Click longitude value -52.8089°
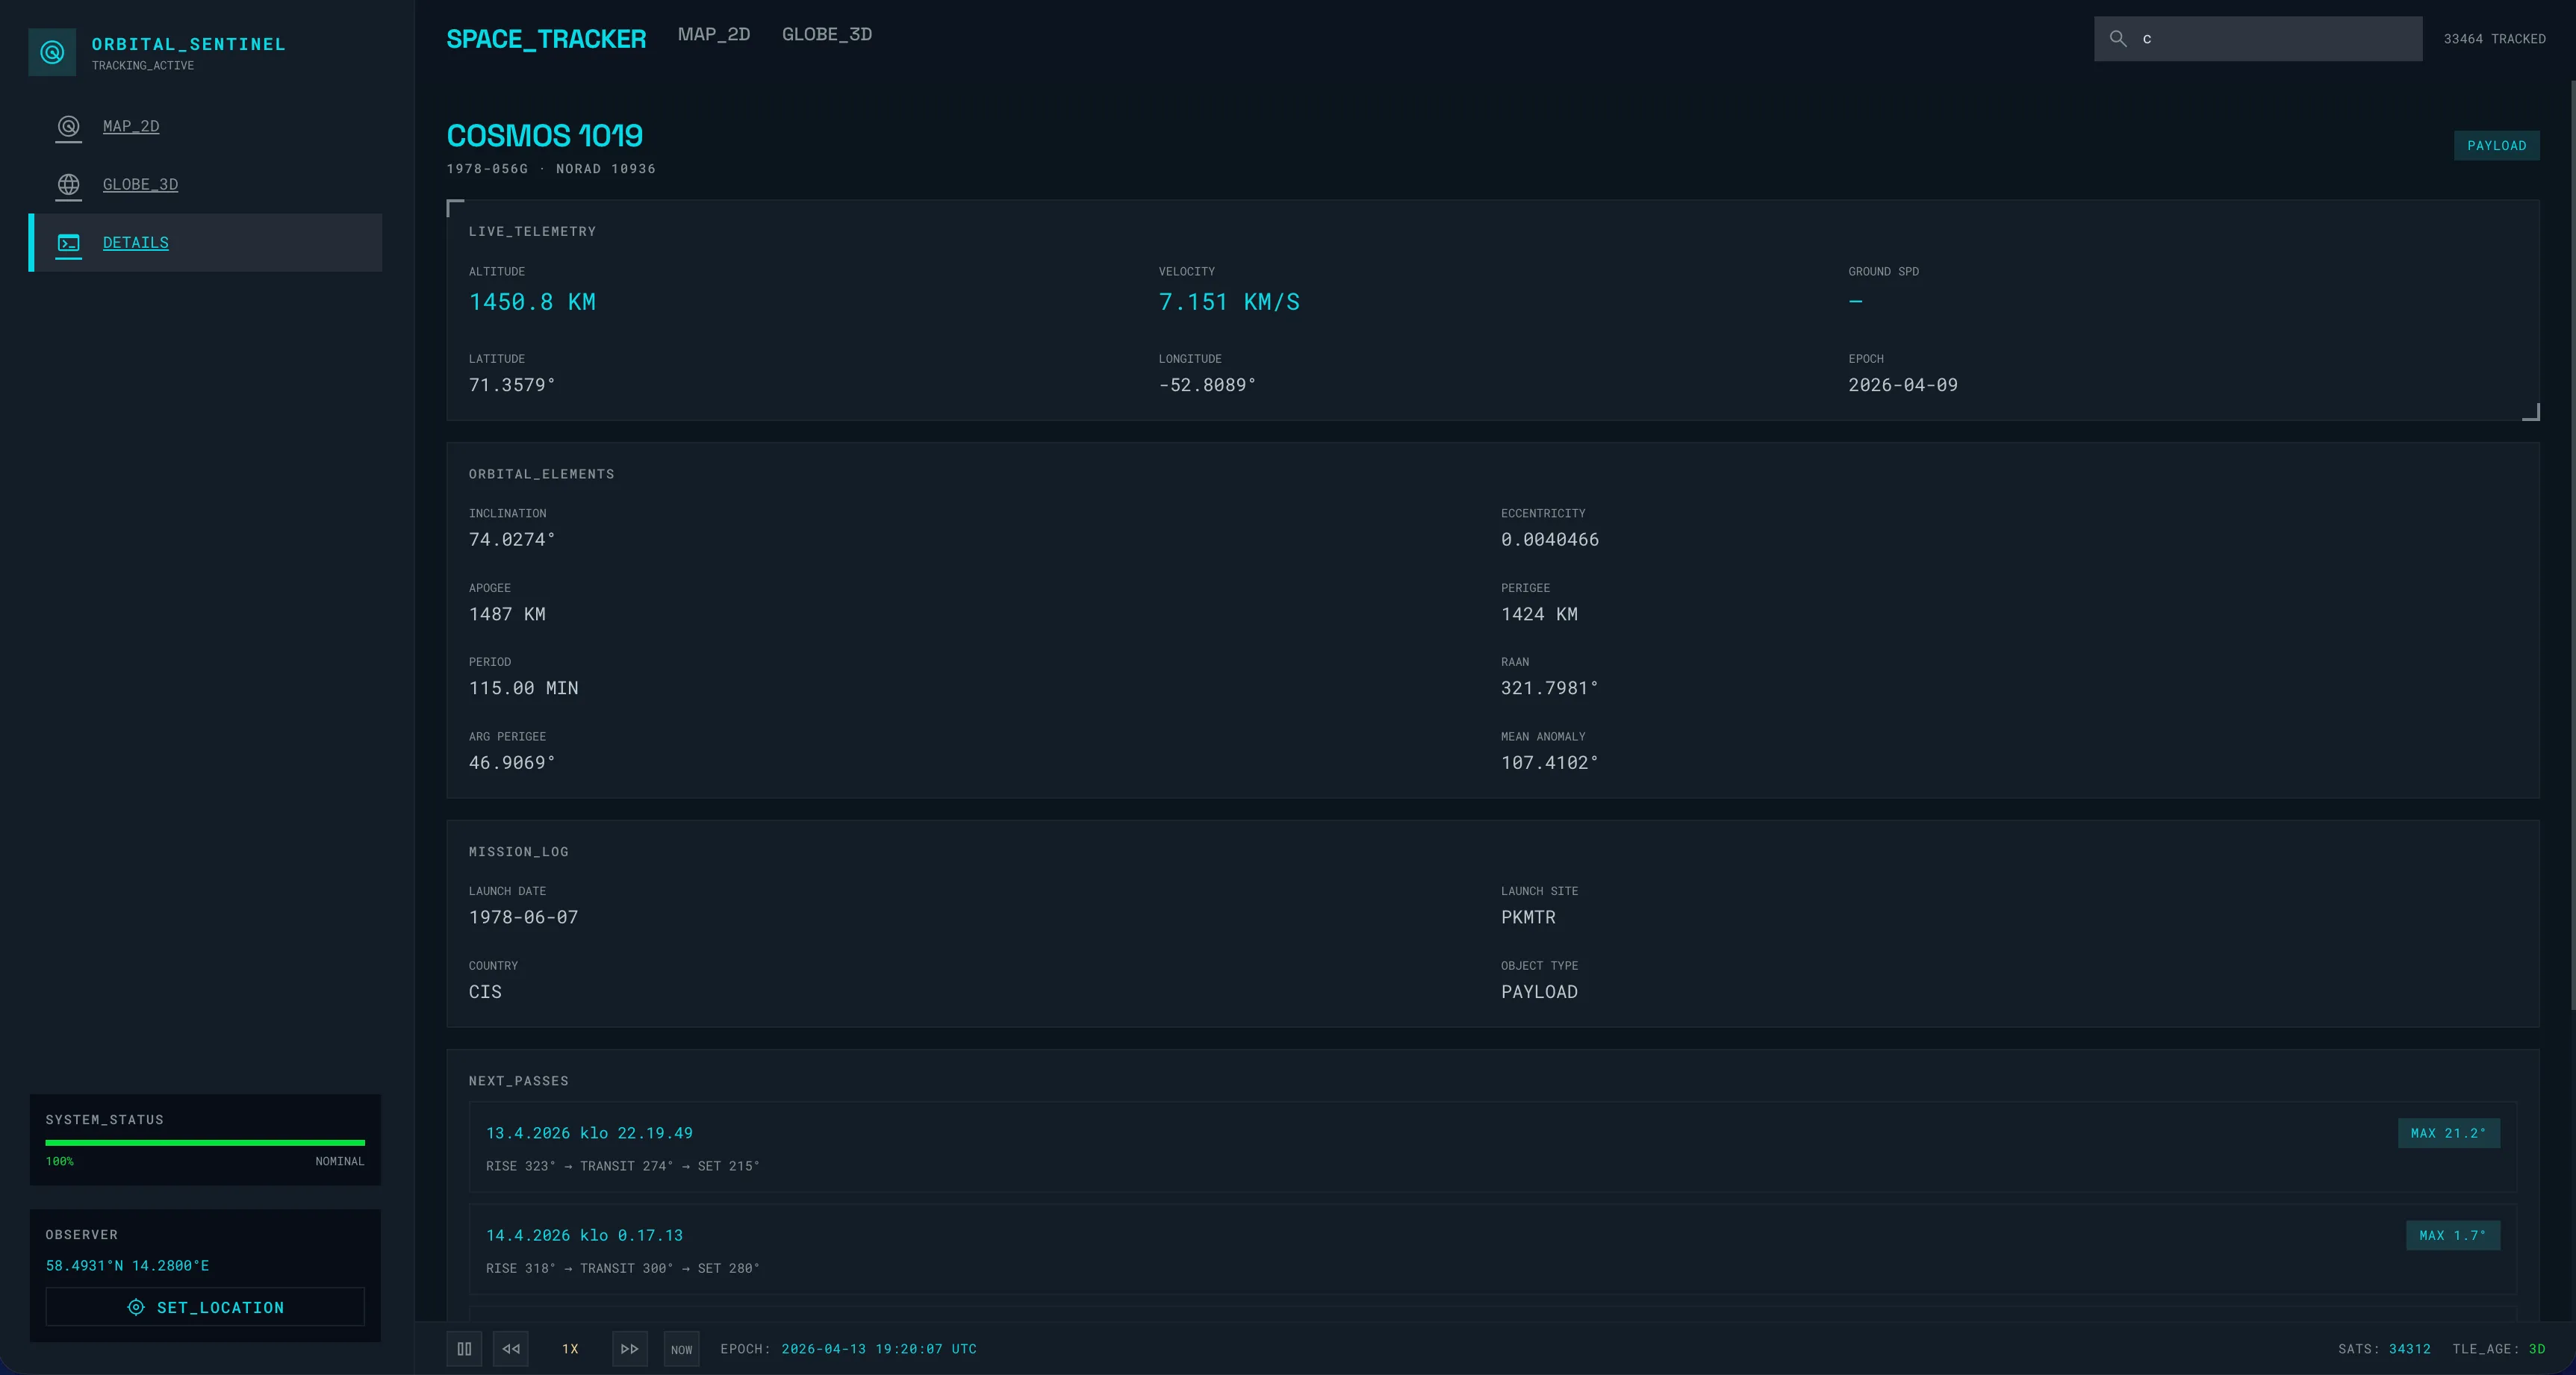 pyautogui.click(x=1207, y=385)
